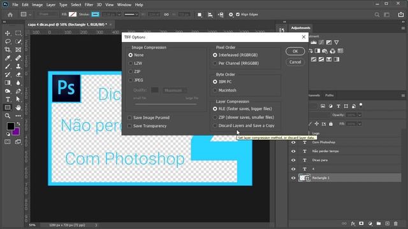Screen dimensions: 408x229
Task: Select LZW image compression
Action: (x=131, y=64)
